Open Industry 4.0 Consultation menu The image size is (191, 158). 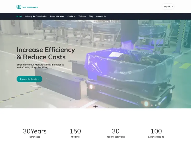coord(36,16)
